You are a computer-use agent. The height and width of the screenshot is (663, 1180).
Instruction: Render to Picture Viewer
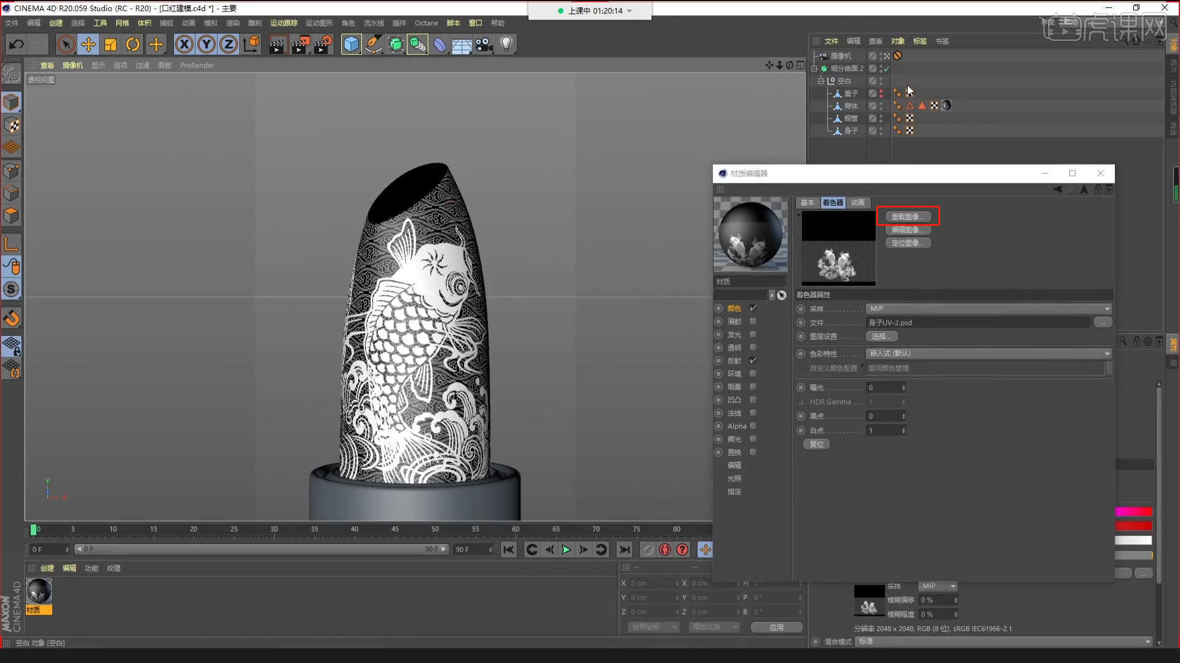coord(301,44)
